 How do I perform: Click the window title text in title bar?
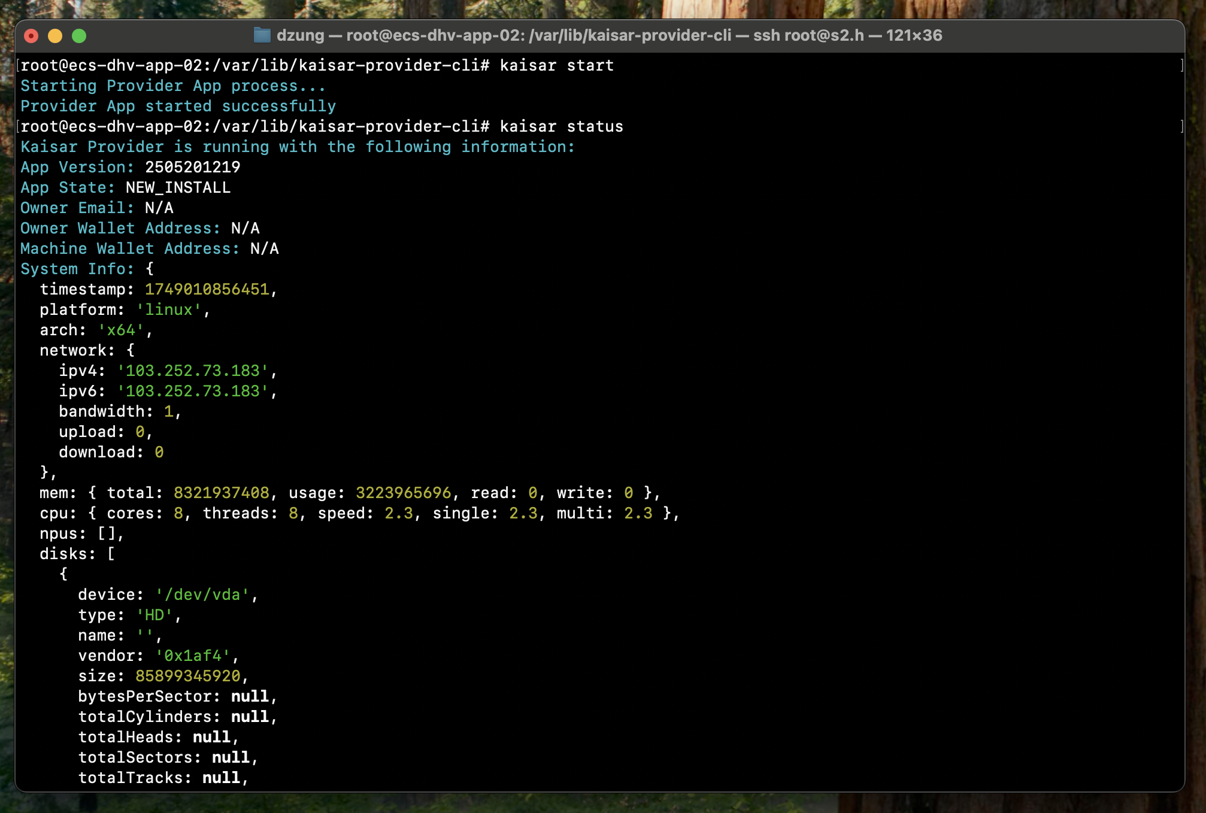608,35
